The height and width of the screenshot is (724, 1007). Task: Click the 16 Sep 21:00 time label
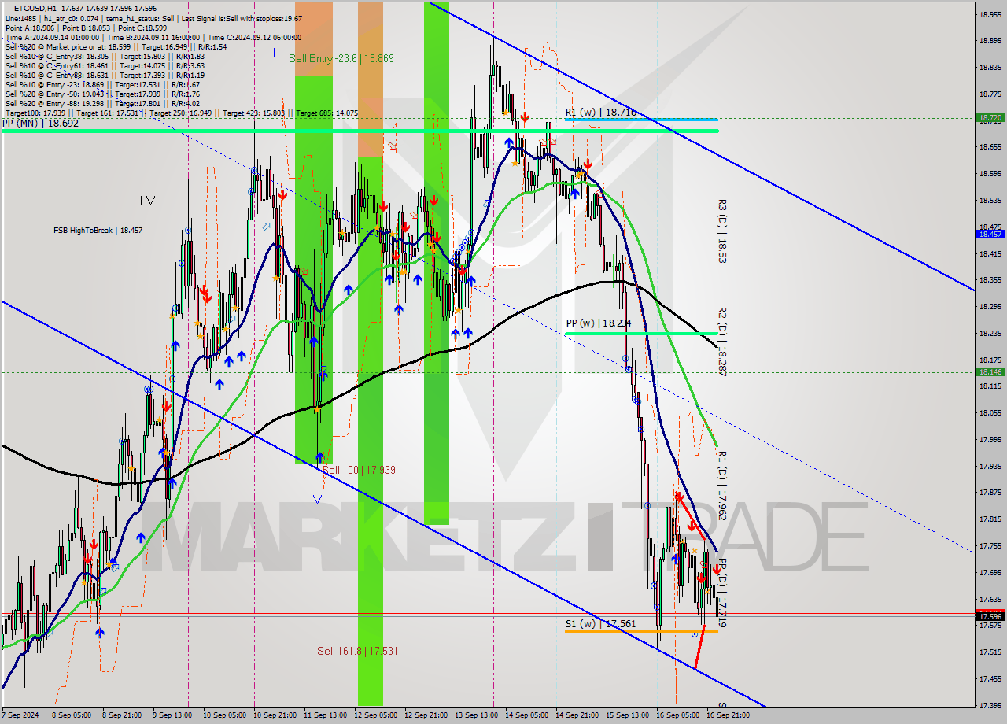pyautogui.click(x=728, y=715)
